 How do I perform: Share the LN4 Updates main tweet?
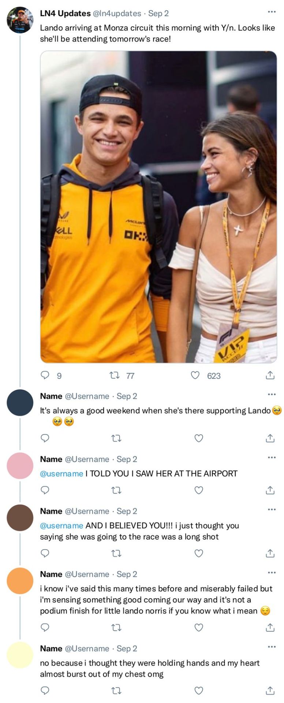tap(270, 375)
